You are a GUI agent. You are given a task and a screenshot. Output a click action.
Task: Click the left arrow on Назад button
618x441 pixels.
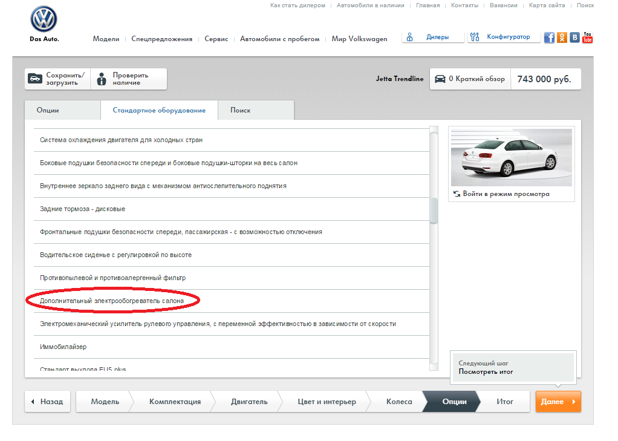(x=33, y=402)
